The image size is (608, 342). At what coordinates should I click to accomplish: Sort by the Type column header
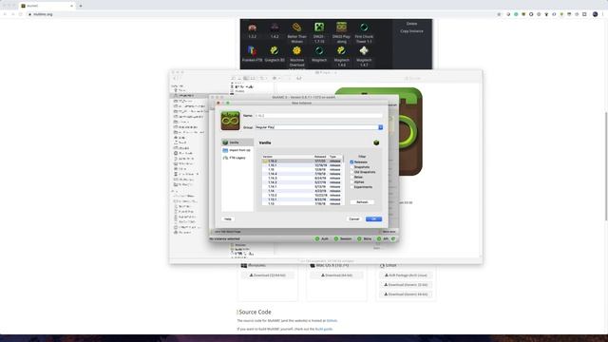(x=335, y=157)
